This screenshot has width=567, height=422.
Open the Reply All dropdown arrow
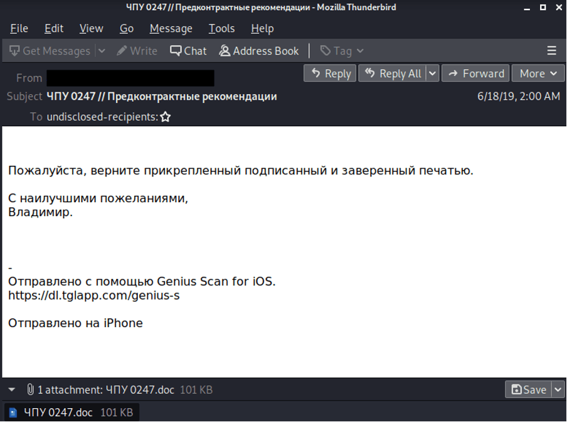point(432,73)
